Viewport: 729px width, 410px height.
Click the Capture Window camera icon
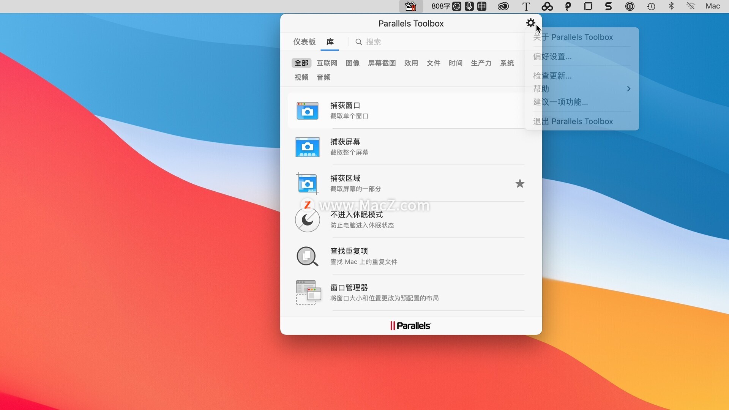coord(307,110)
